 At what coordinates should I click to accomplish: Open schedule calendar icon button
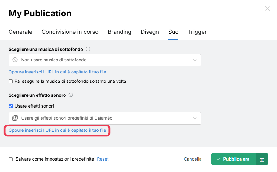click(x=262, y=159)
